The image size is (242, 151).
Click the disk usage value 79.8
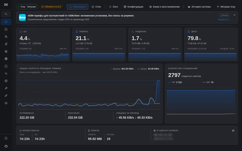click(193, 38)
